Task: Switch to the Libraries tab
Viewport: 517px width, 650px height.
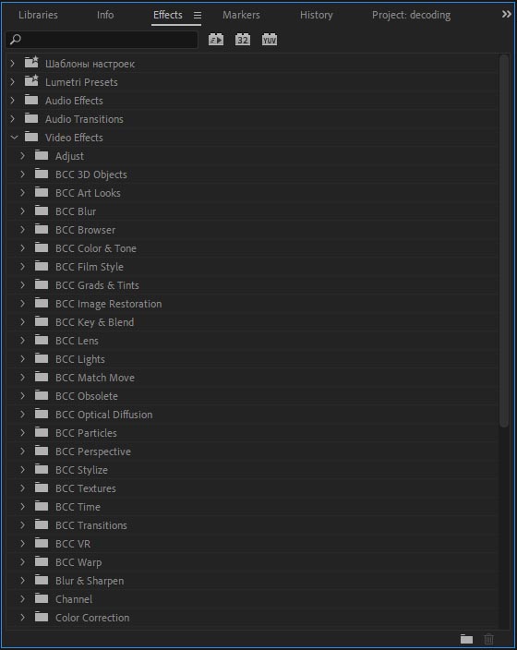Action: pos(38,15)
